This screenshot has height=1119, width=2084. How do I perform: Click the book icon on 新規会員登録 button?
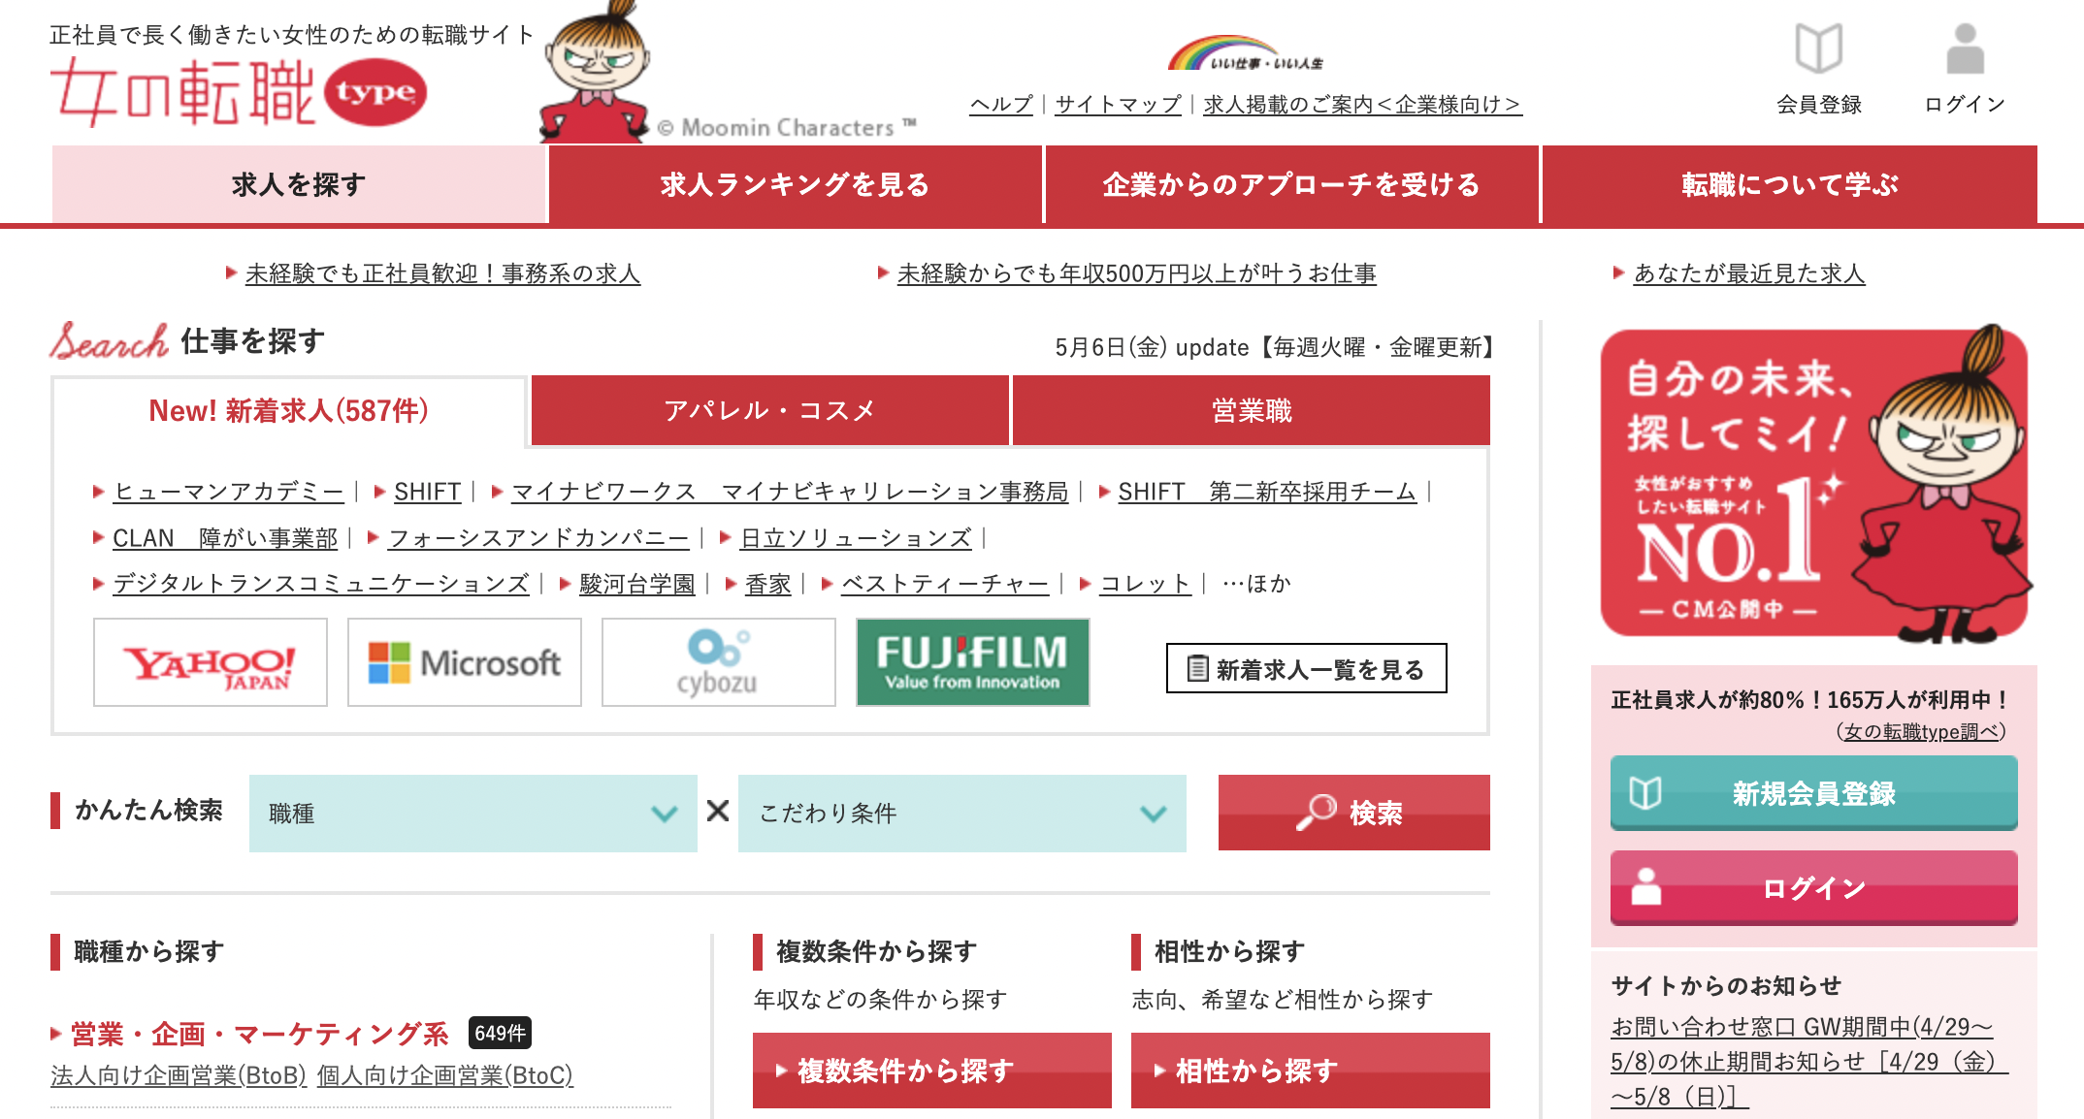point(1645,793)
